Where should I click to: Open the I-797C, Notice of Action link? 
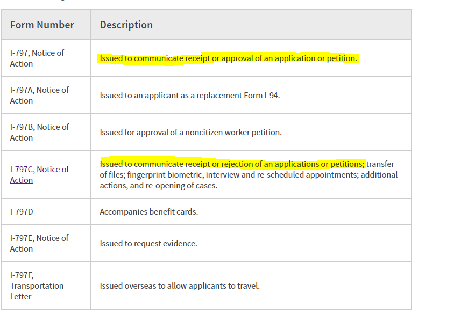39,174
